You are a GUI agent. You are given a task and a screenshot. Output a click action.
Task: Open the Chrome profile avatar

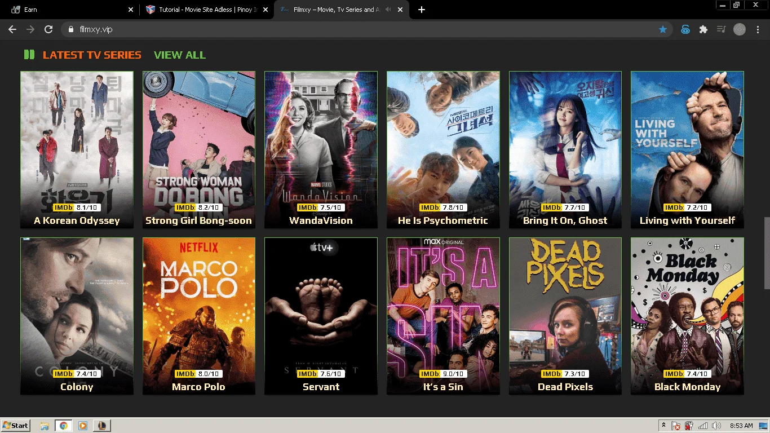point(740,29)
